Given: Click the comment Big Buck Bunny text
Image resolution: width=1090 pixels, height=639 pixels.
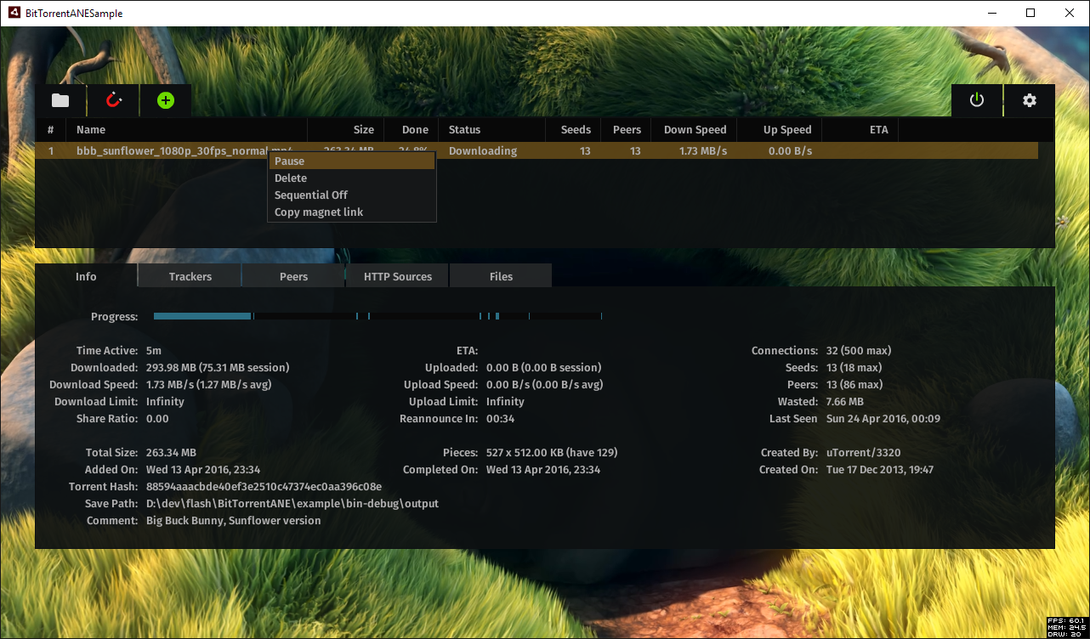Looking at the screenshot, I should click(x=234, y=521).
